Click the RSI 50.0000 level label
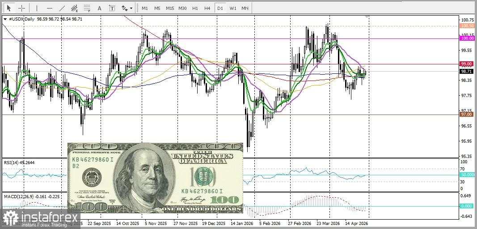This screenshot has height=229, width=477. click(467, 174)
